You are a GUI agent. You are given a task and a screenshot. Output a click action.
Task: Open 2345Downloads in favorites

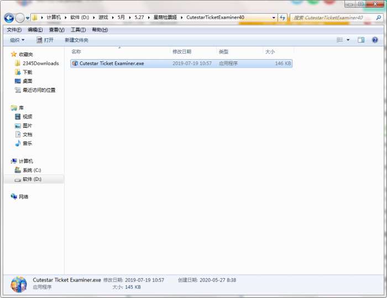pos(41,64)
